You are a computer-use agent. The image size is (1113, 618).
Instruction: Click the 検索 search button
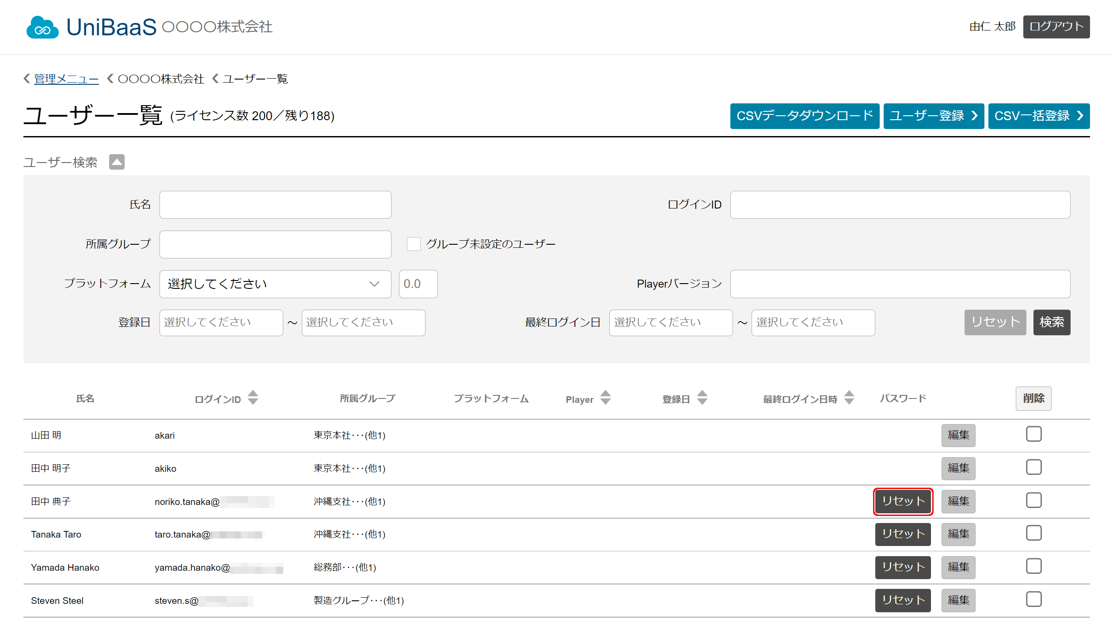point(1052,322)
